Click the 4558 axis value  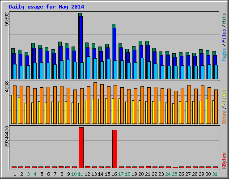click(7, 87)
